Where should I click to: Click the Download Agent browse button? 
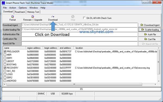coord(150,25)
